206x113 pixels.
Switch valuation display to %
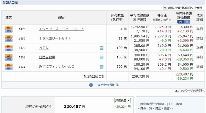pos(187,22)
